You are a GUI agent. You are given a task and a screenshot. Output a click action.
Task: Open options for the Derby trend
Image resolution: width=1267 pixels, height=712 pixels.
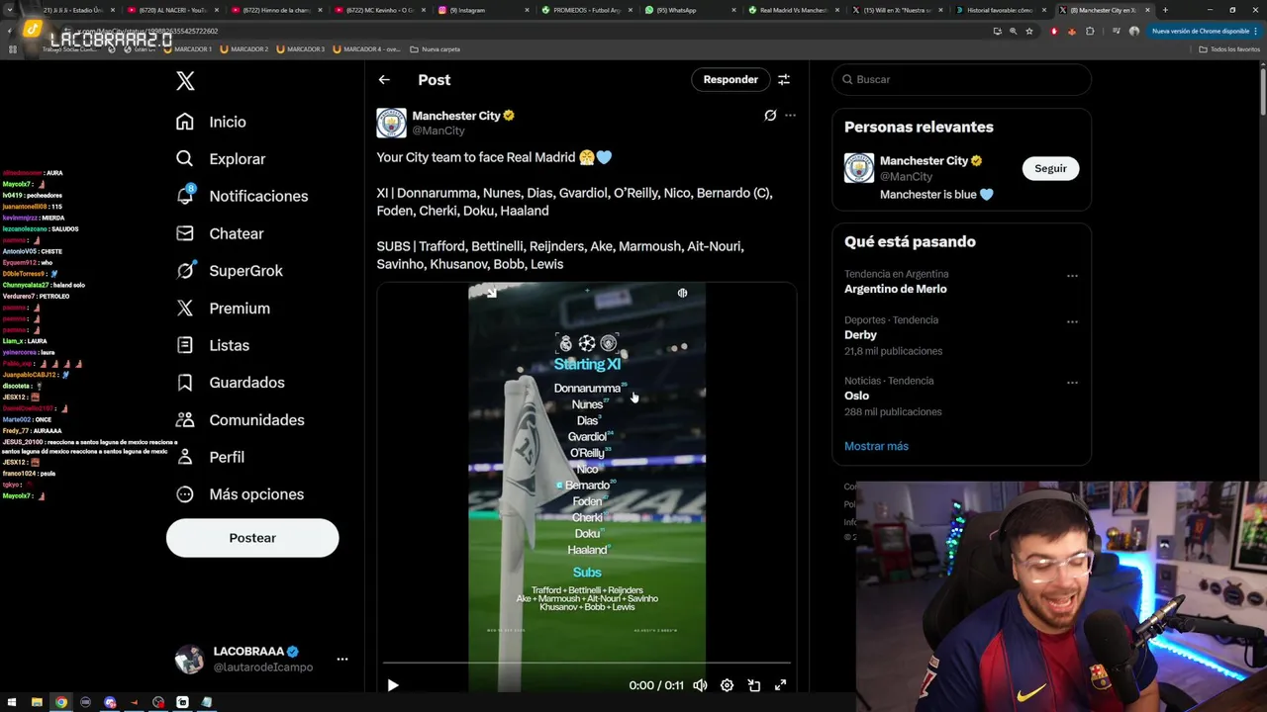(1072, 321)
